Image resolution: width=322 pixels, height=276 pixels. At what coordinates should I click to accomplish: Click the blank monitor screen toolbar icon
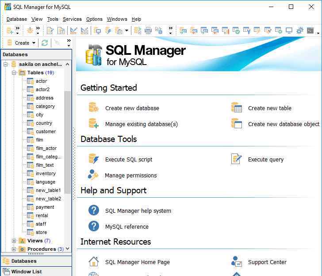coord(289,31)
